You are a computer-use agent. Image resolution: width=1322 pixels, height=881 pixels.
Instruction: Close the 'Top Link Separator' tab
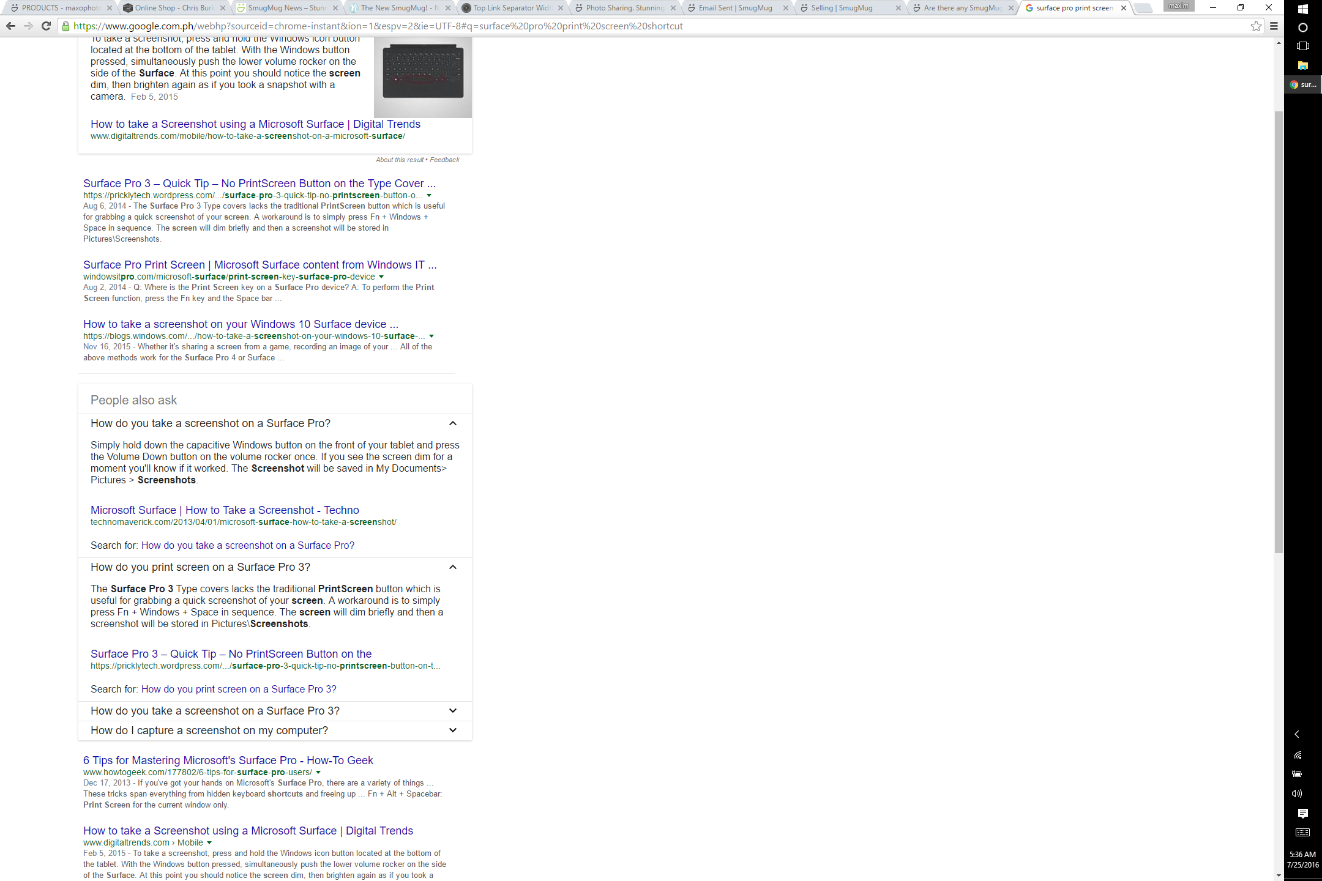[561, 8]
